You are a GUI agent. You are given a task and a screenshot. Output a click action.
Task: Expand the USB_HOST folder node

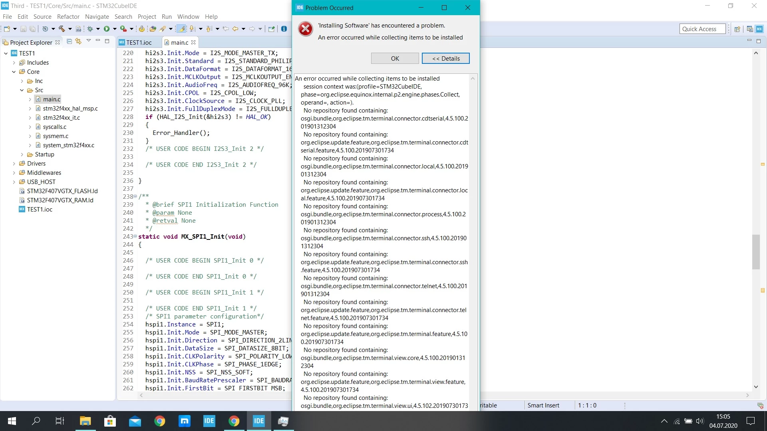[14, 182]
